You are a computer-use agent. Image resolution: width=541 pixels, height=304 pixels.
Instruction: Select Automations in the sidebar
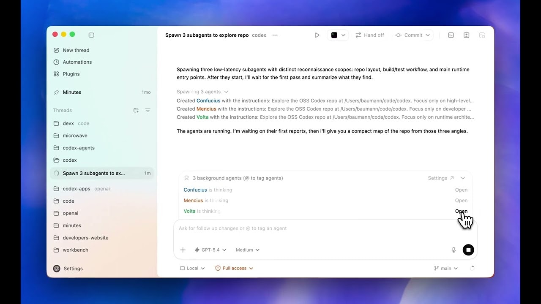77,62
